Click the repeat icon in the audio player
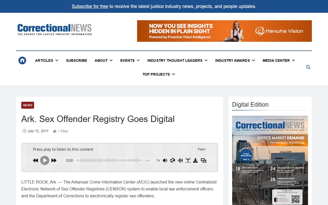Screen dimensions: 328x205 [x=203, y=160]
